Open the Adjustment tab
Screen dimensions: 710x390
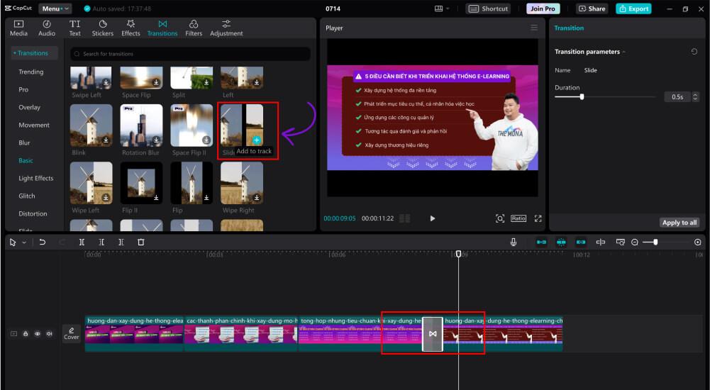point(226,28)
